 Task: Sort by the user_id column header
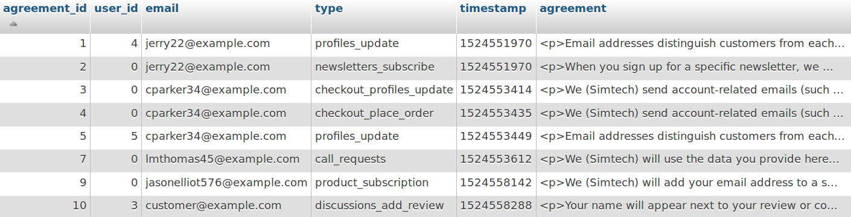116,8
